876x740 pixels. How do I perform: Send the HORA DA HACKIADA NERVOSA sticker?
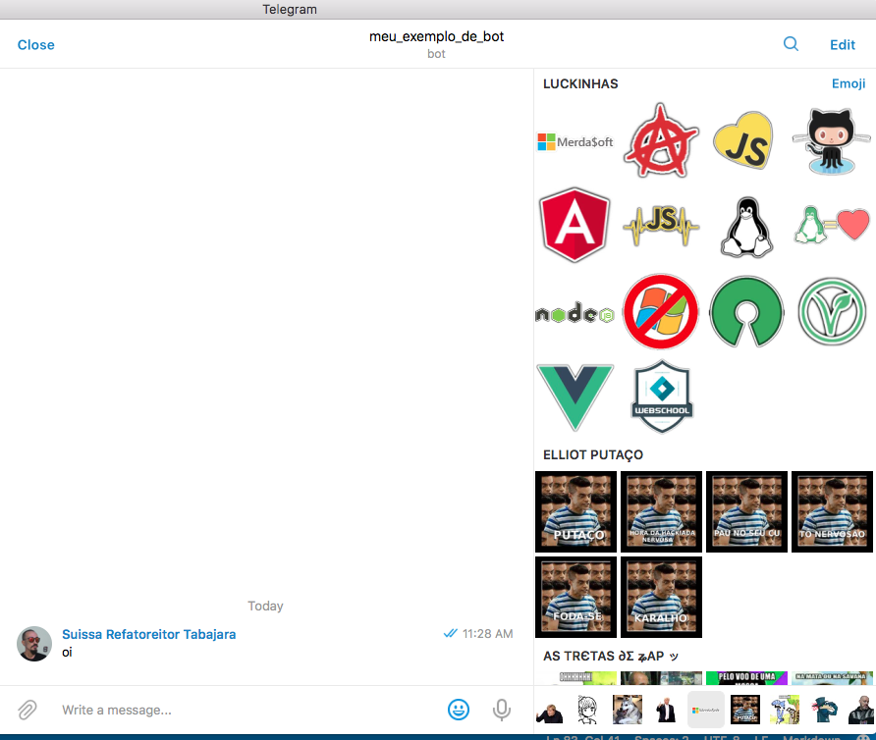(662, 511)
